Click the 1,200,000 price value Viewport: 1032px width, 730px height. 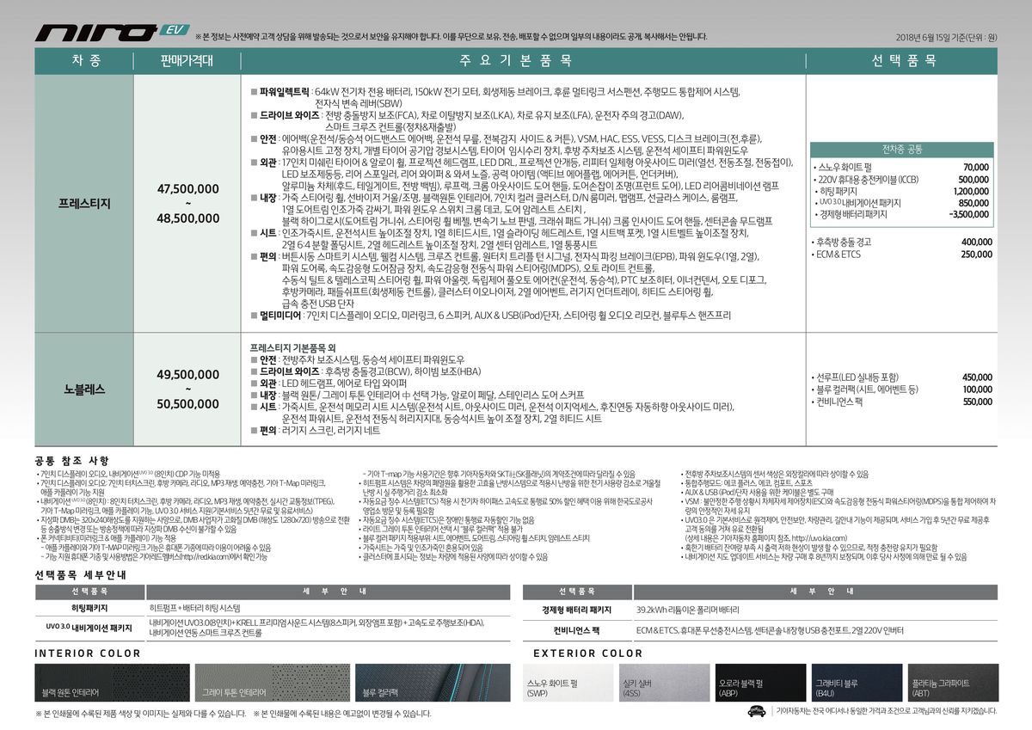tap(972, 191)
